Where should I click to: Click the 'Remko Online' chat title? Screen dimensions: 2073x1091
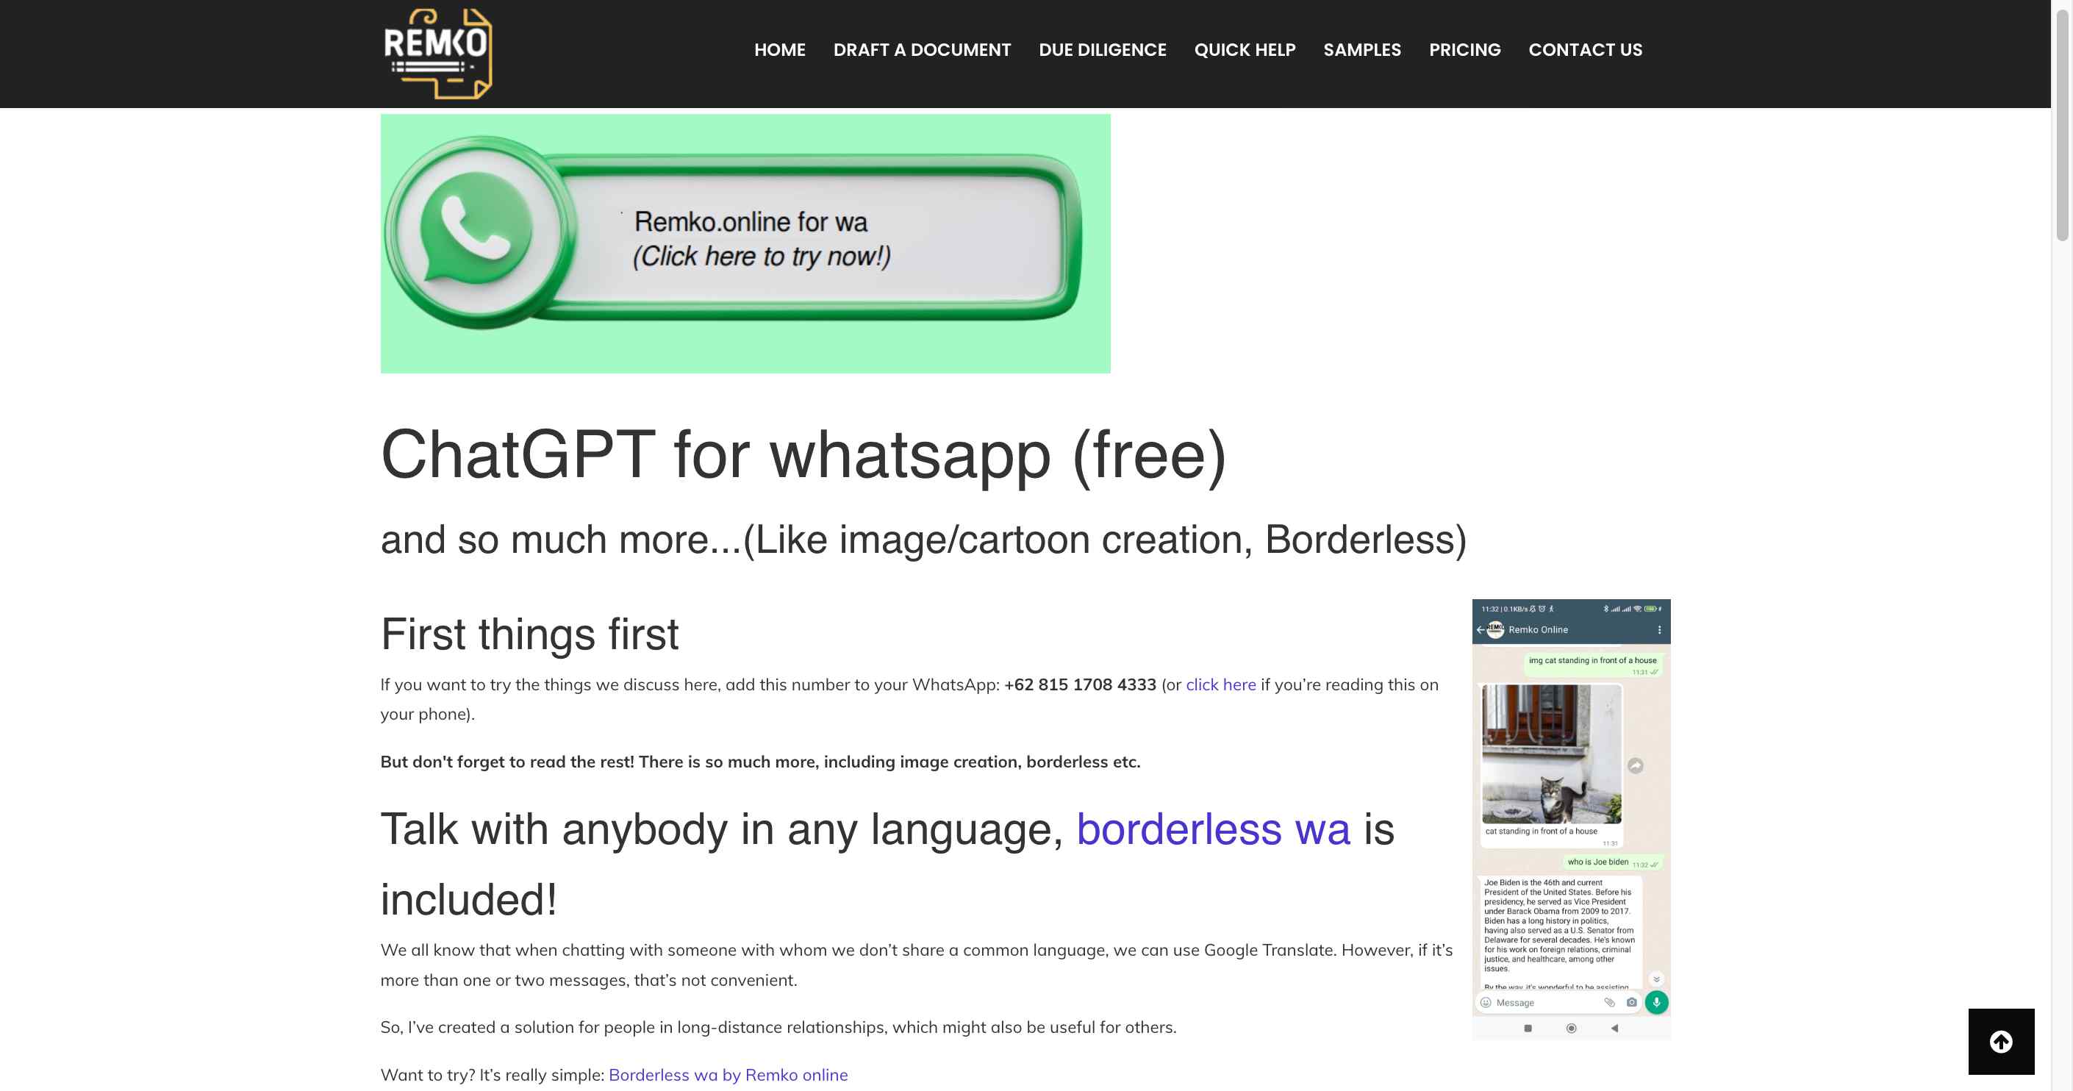[x=1537, y=629]
